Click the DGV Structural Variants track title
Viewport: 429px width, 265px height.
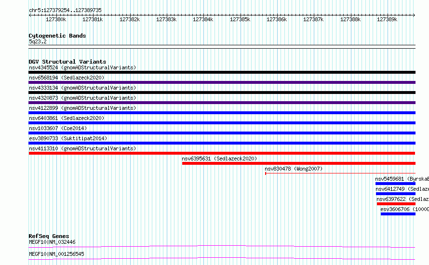pos(67,62)
